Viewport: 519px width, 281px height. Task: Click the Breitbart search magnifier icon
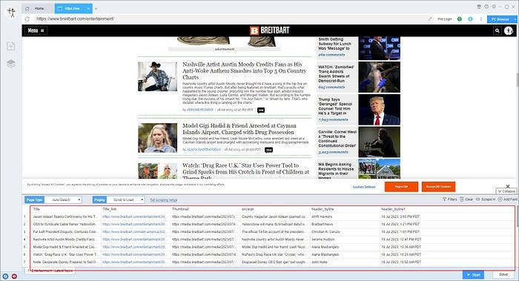click(x=497, y=31)
